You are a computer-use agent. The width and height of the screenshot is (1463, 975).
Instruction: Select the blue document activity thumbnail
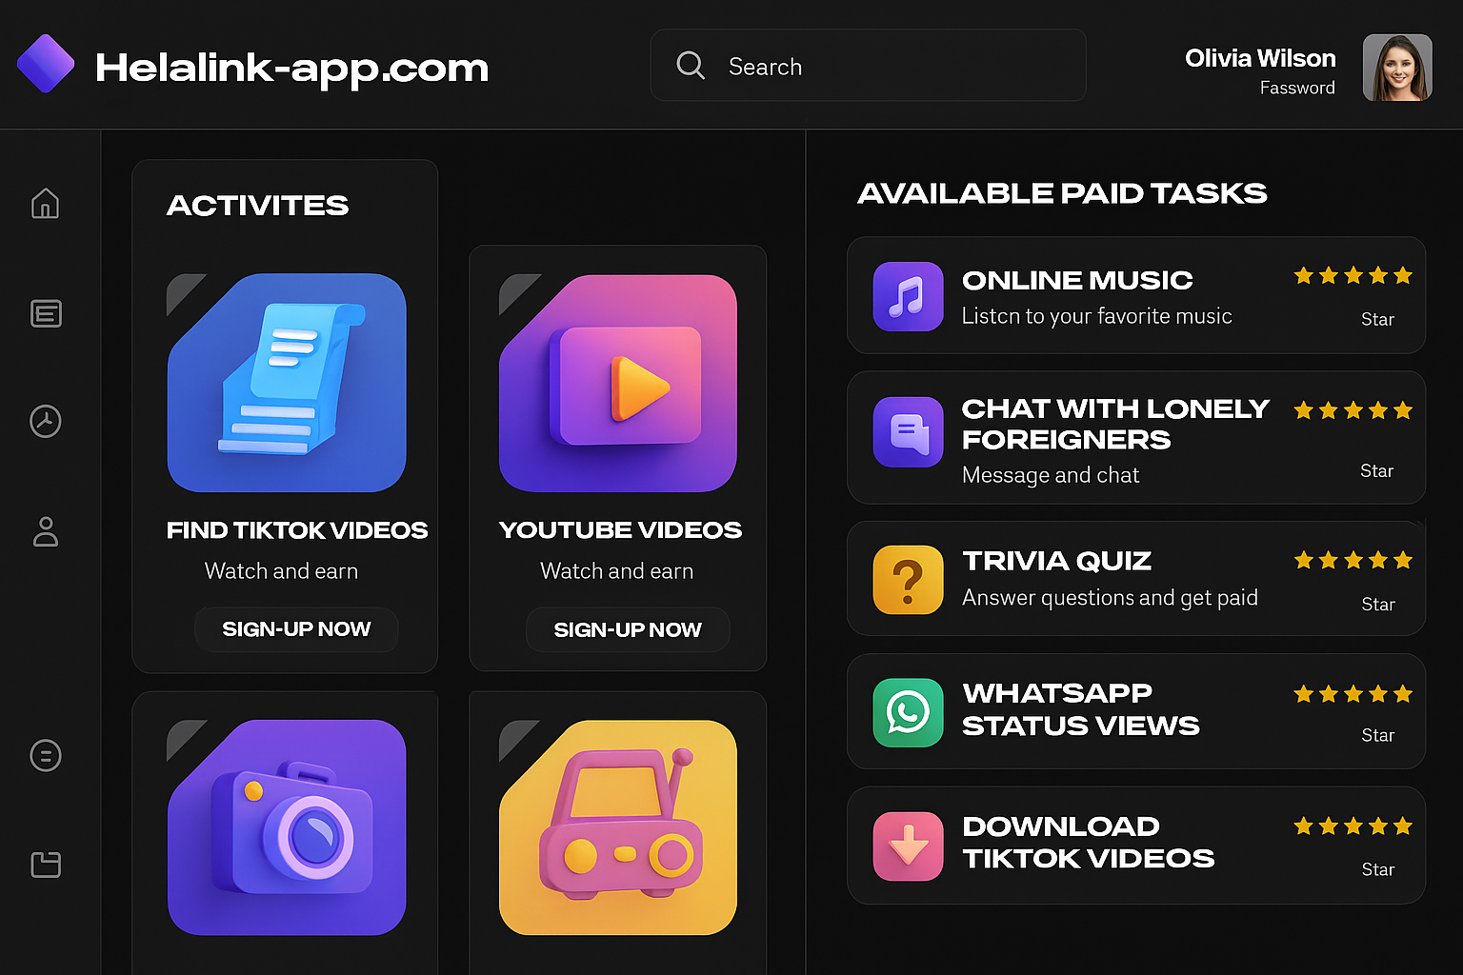coord(287,383)
